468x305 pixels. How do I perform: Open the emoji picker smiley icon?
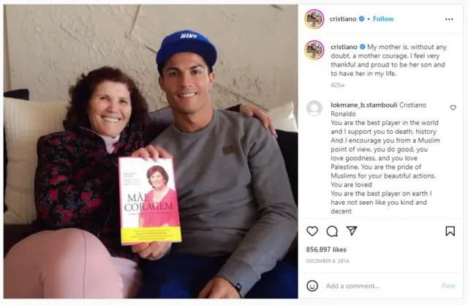click(x=312, y=286)
